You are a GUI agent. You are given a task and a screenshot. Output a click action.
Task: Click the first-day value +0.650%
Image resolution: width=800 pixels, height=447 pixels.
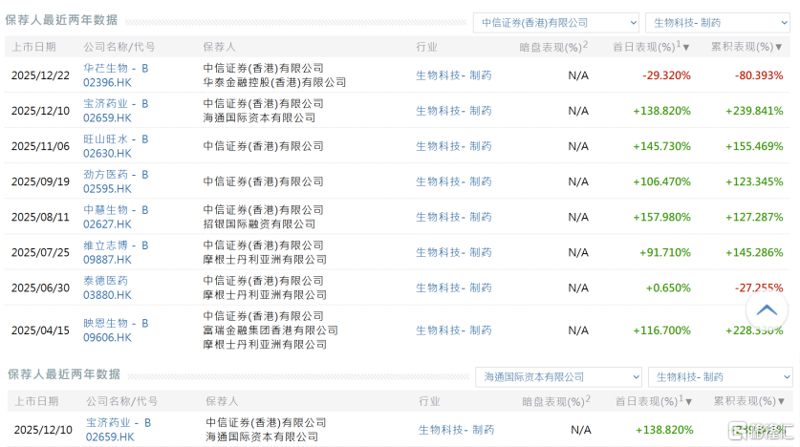[x=668, y=287]
